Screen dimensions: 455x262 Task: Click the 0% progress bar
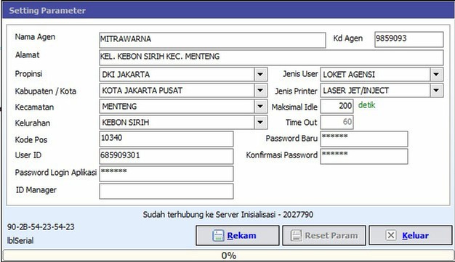click(228, 255)
